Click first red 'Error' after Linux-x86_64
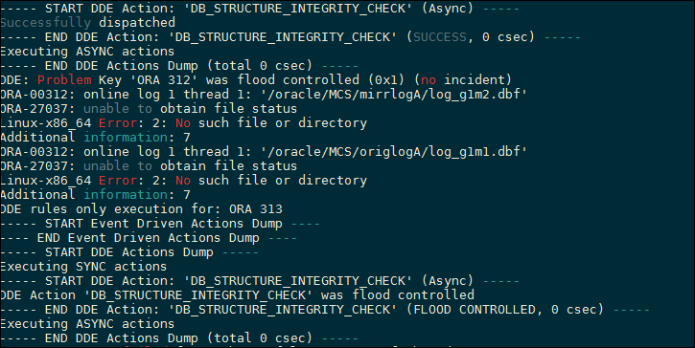Screen dimensions: 695x348 click(x=118, y=123)
